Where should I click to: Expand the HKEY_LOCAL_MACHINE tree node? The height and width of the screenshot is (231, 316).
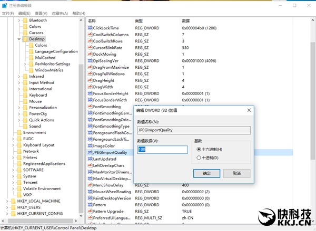[6, 201]
